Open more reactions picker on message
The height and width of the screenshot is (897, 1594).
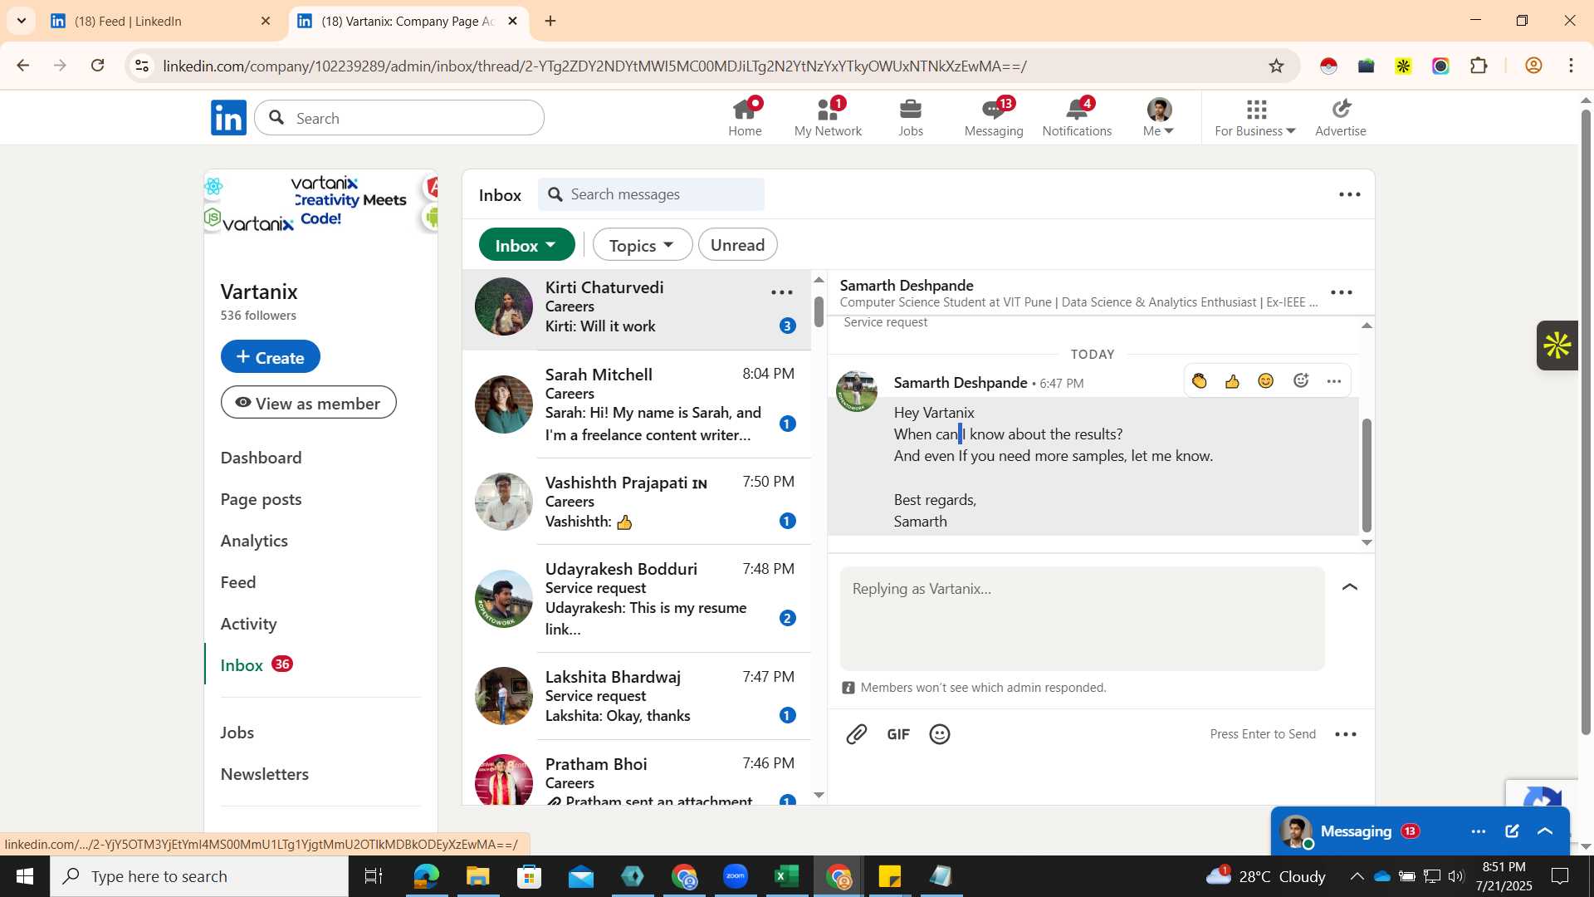[x=1301, y=381]
